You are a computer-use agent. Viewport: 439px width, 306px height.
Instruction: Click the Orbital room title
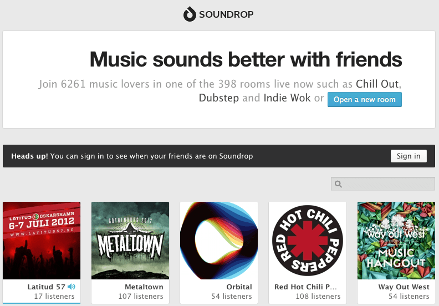tap(239, 287)
